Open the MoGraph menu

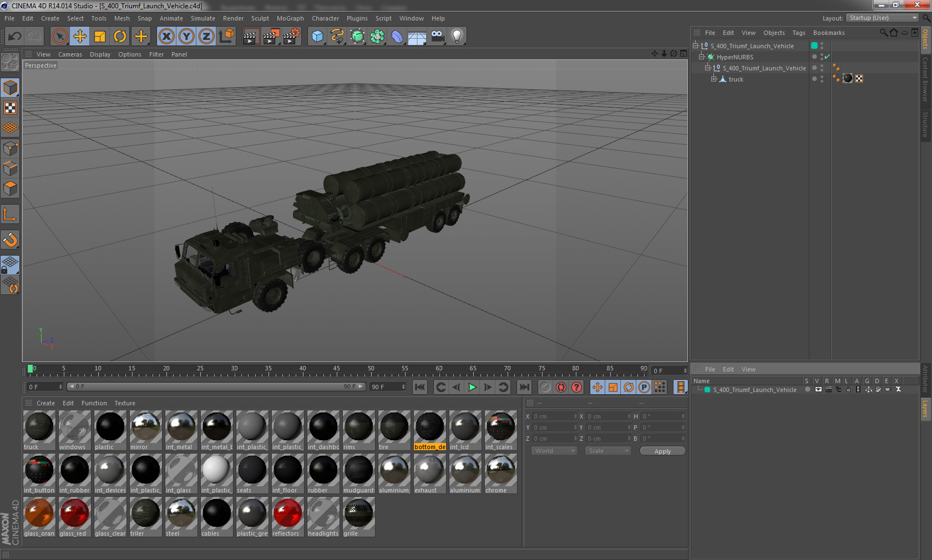tap(290, 18)
